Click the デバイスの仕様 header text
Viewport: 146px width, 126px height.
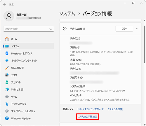point(78,29)
